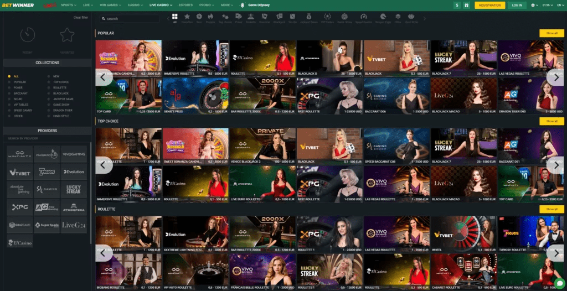This screenshot has height=291, width=567.
Task: Filter by Evolution provider tile
Action: (x=74, y=172)
